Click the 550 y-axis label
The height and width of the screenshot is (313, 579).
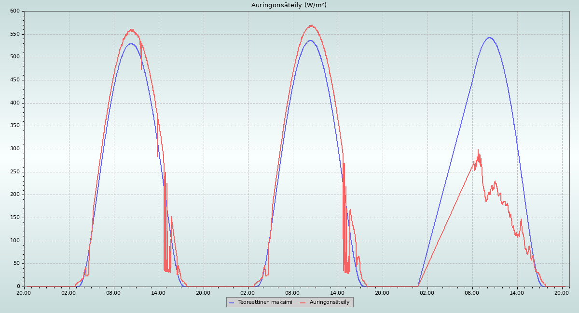[15, 34]
